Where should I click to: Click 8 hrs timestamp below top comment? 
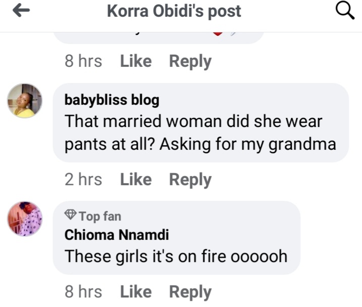(83, 61)
